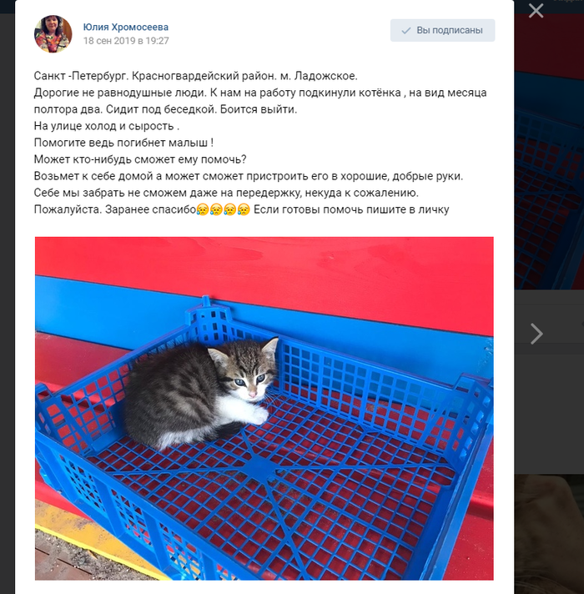Click the text Помогите ведь погибнет малыш
The image size is (584, 594).
coord(123,143)
